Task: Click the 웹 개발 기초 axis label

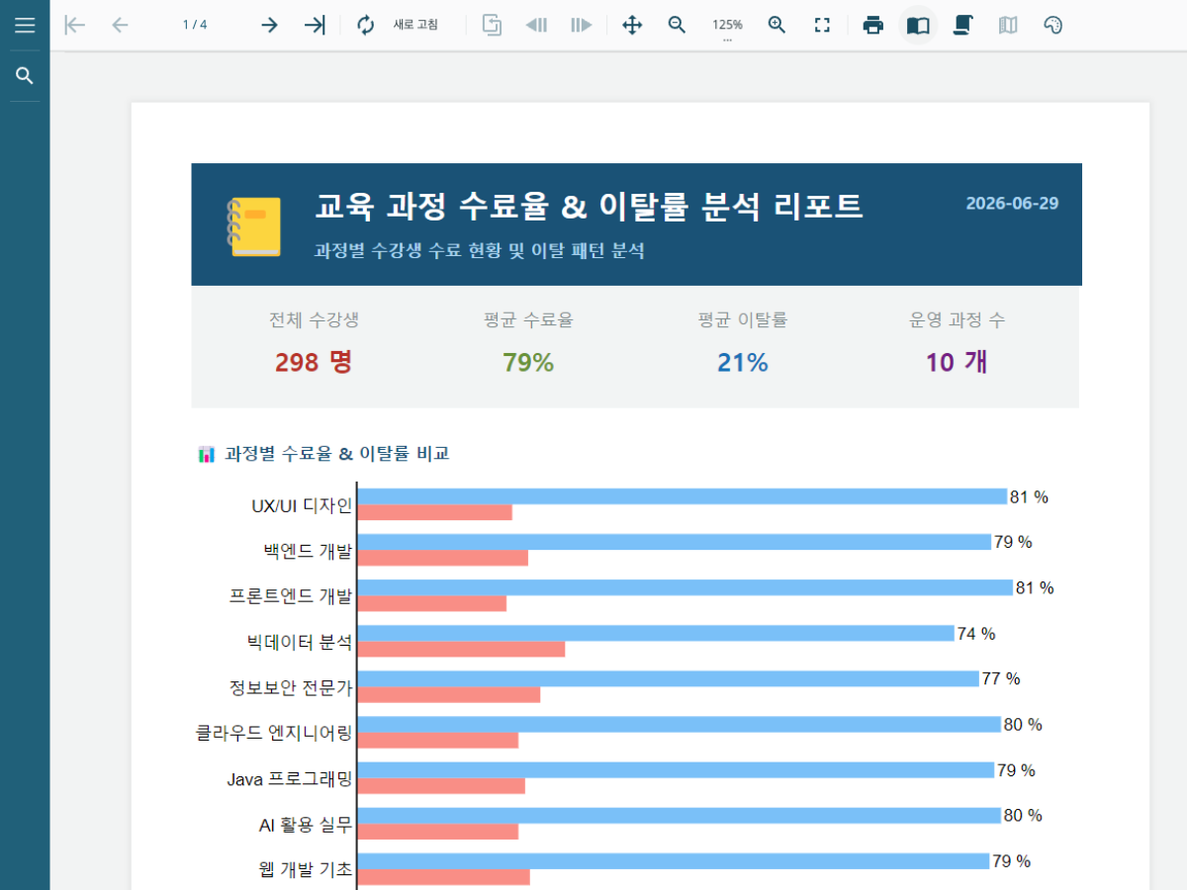Action: tap(304, 870)
